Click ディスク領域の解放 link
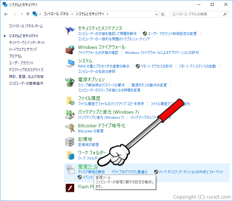233x201 pixels. coord(91,172)
